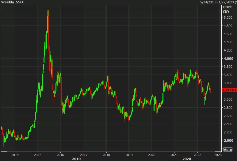Click the 2014 year label on time axis
The height and width of the screenshot is (161, 237).
[x=15, y=155]
